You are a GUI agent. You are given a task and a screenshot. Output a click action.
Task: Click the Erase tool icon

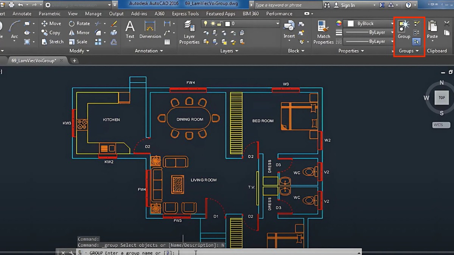pos(114,23)
